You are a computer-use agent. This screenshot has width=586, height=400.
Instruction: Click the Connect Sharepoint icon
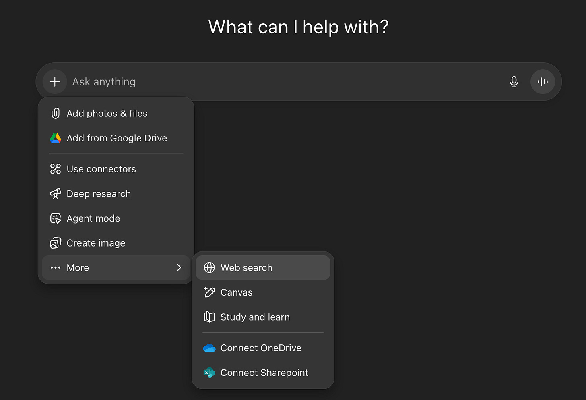(x=209, y=373)
